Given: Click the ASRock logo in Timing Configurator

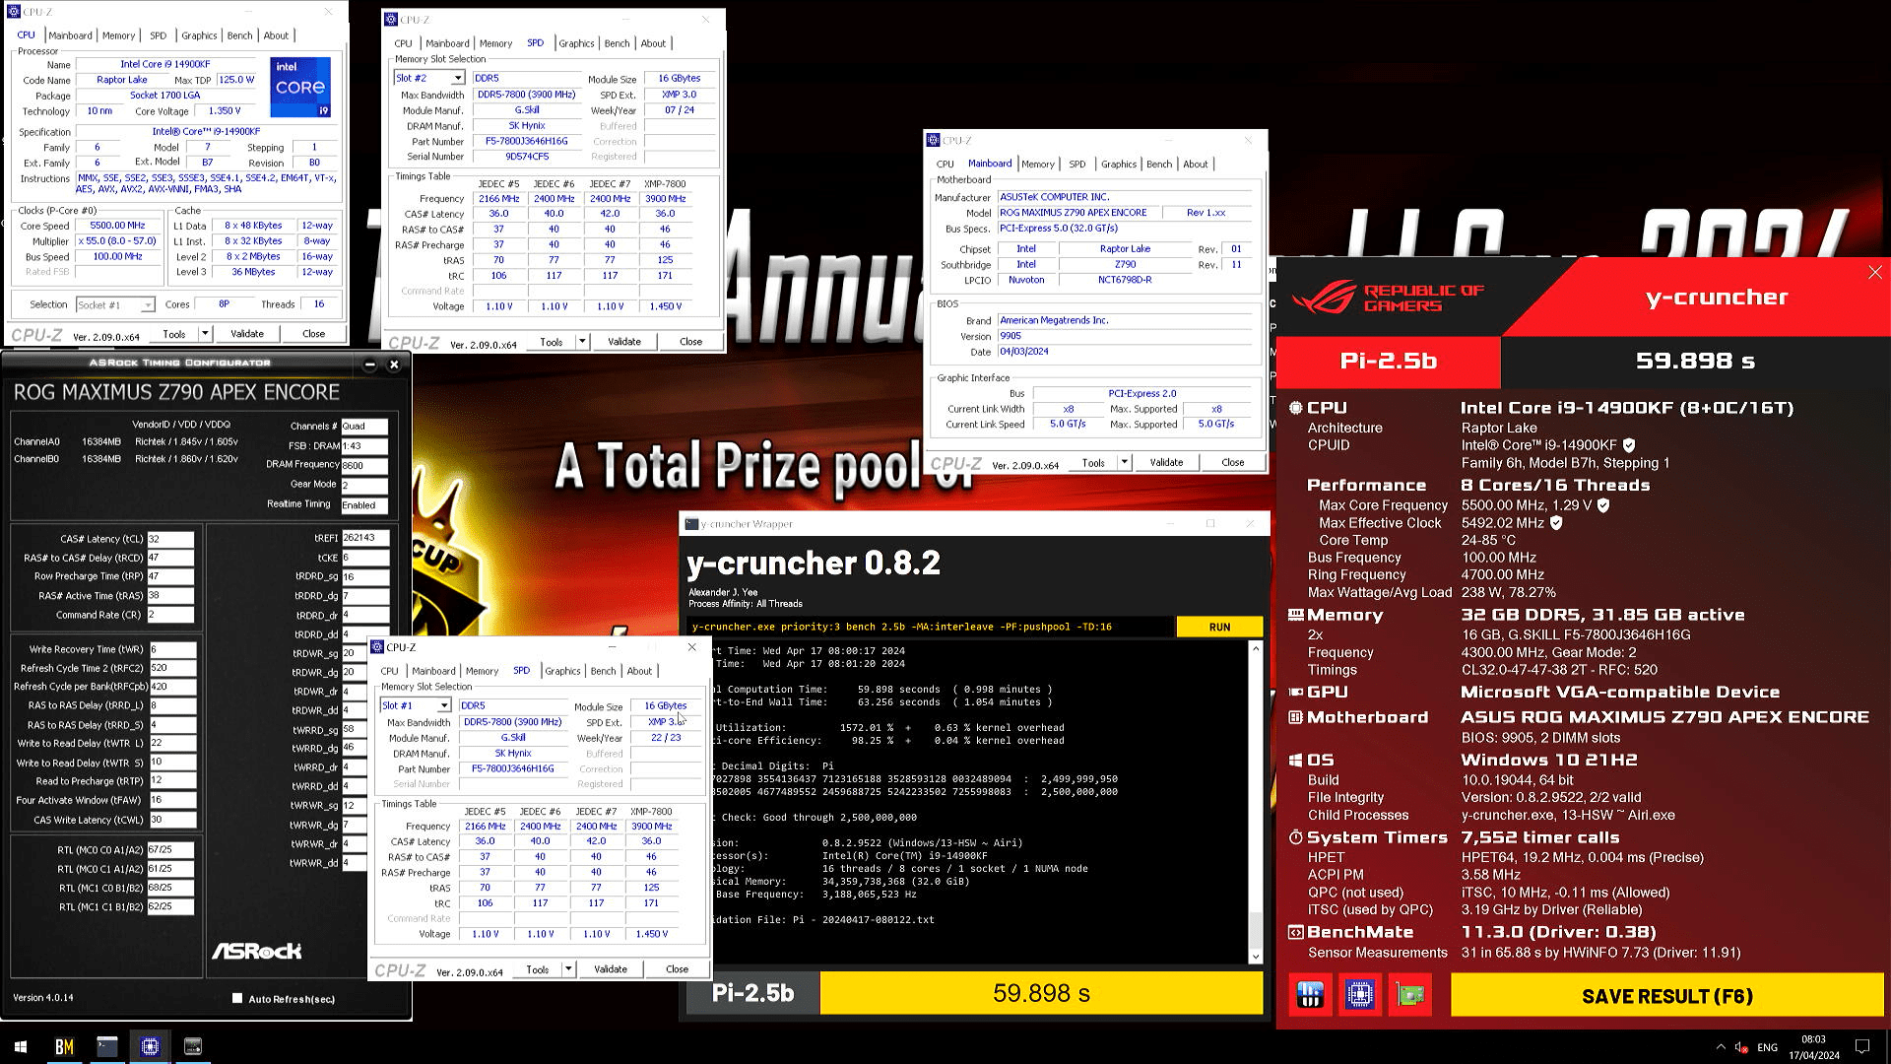Looking at the screenshot, I should tap(257, 951).
